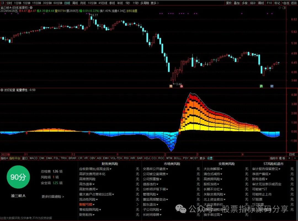
Task: Click the green 90分 score circle
Action: (x=18, y=177)
